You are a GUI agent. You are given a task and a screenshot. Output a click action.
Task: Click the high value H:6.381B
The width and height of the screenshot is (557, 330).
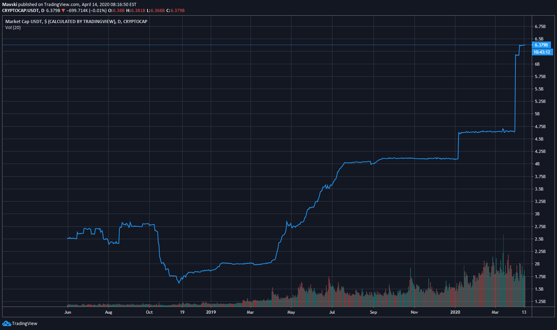pos(135,10)
